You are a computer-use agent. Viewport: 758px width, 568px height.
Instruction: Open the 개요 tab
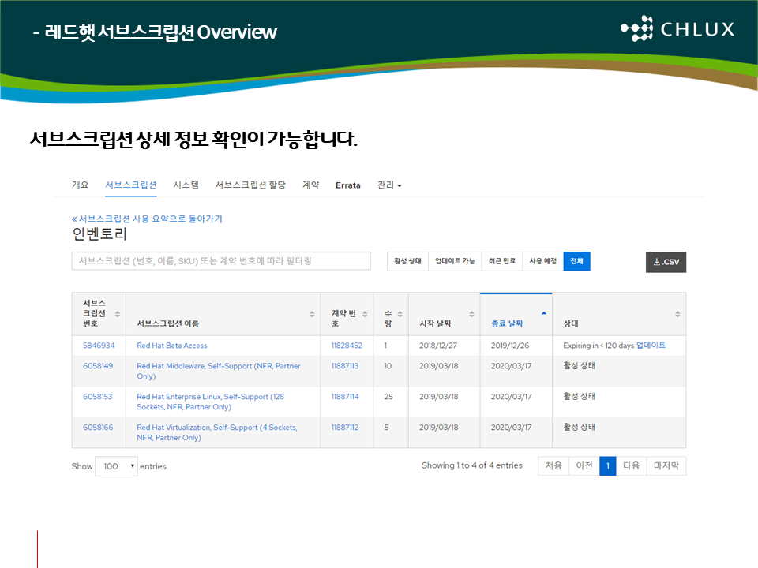pyautogui.click(x=81, y=185)
